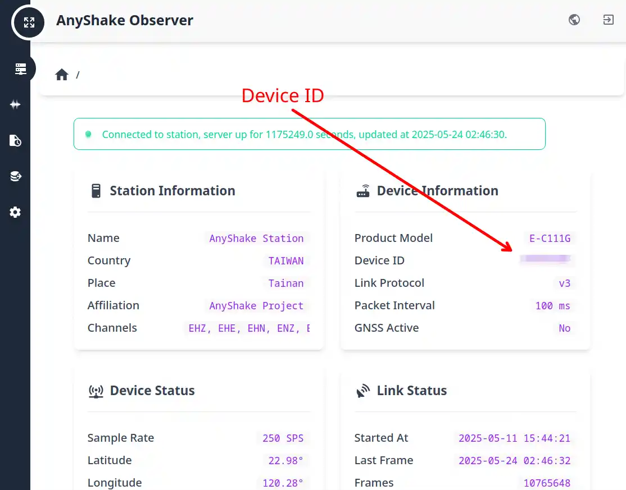This screenshot has width=626, height=490.
Task: Select the Last Frame 2025-05-24 timestamp
Action: click(514, 460)
